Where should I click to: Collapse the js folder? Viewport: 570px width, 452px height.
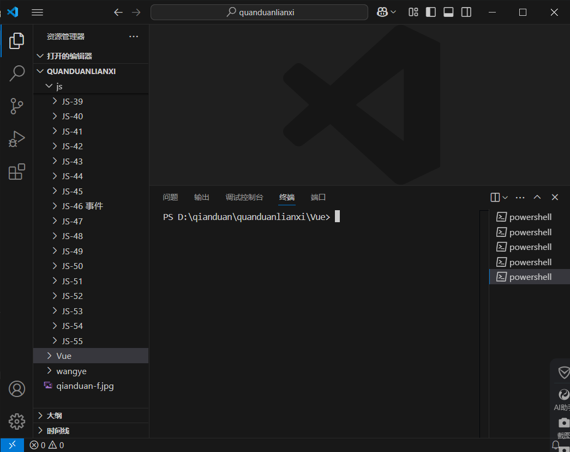coord(49,86)
